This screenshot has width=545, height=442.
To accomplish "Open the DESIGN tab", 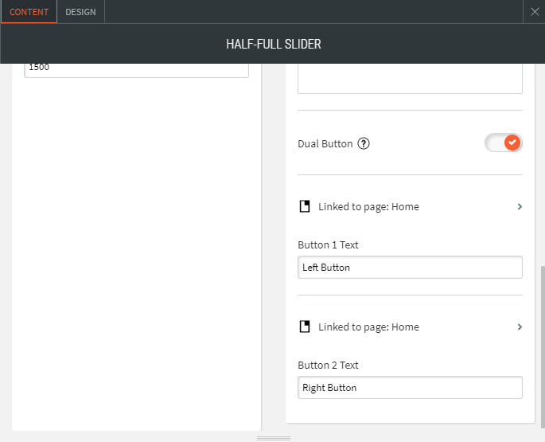I will tap(80, 12).
